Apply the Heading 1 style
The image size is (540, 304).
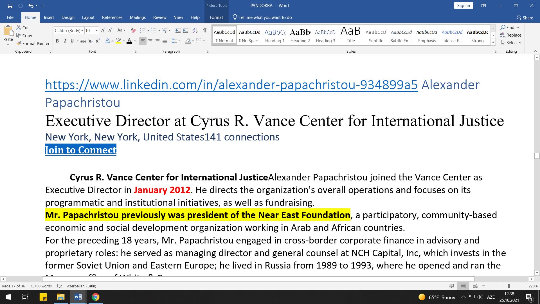[x=275, y=35]
